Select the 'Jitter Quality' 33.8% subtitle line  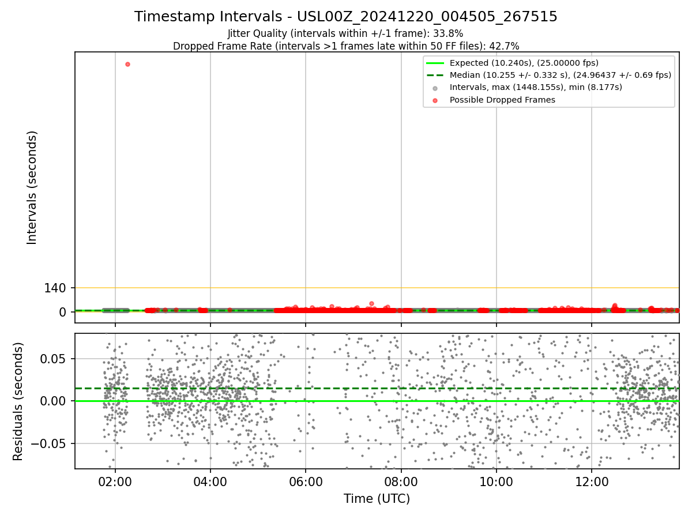point(345,34)
